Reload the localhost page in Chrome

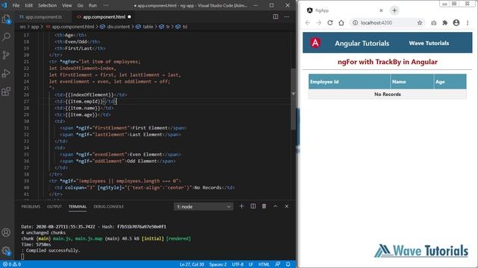coord(330,23)
